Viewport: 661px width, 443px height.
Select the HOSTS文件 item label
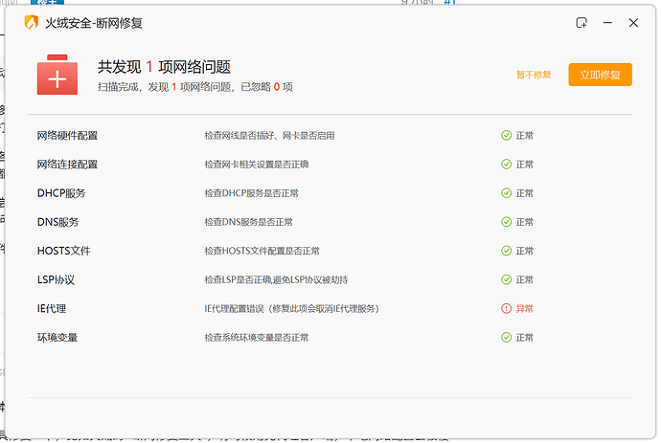pos(64,251)
